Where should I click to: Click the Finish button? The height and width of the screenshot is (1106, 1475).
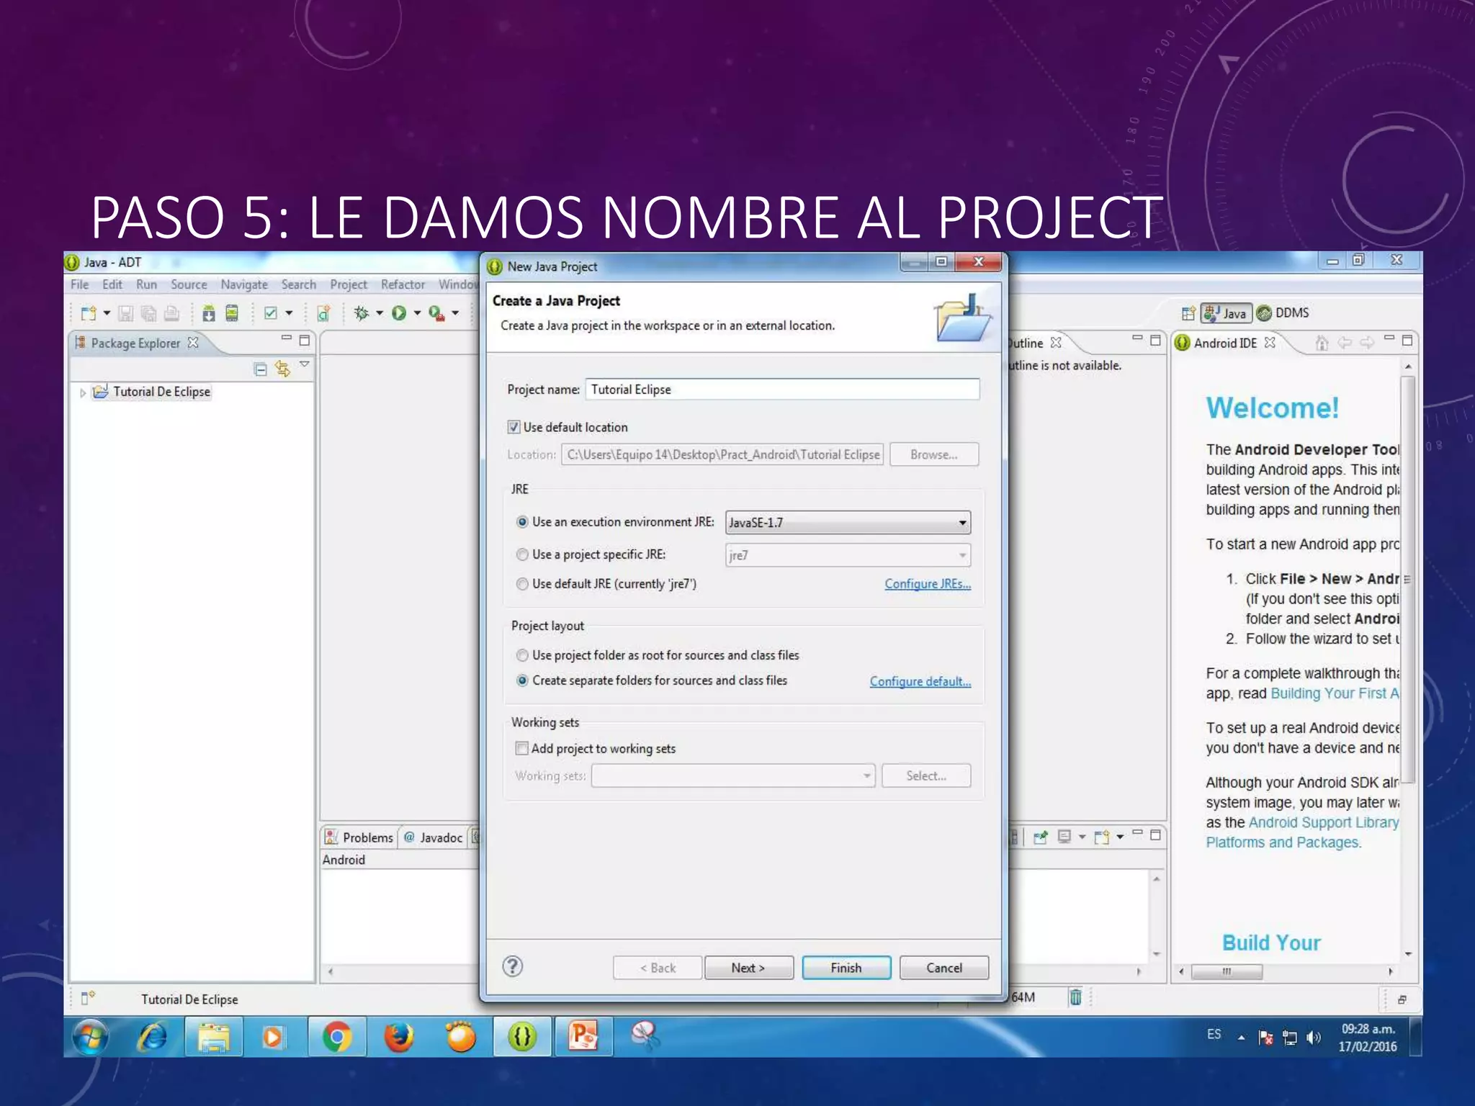pos(846,968)
